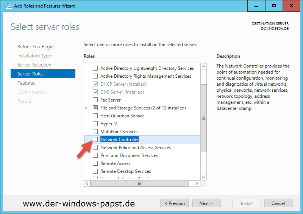
Task: Toggle the Host Guardian Service checkbox
Action: 95,116
